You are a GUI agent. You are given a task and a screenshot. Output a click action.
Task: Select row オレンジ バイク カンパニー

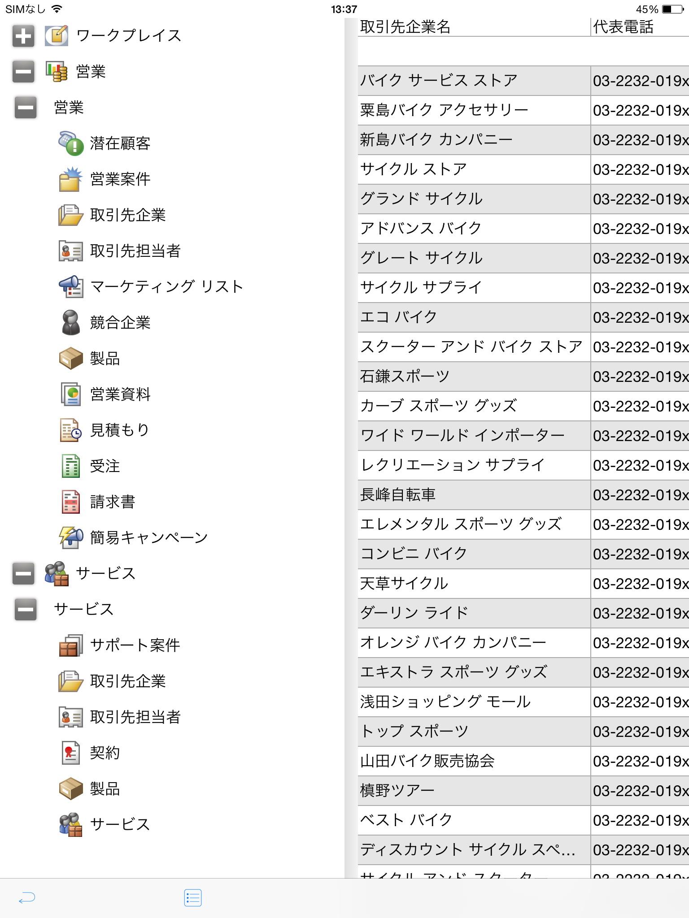pos(523,643)
